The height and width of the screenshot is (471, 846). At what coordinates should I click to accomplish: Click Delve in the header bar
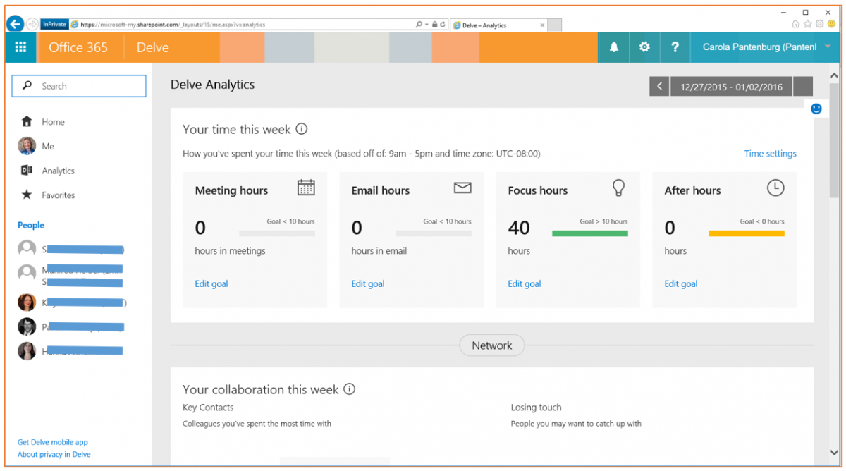click(x=153, y=47)
